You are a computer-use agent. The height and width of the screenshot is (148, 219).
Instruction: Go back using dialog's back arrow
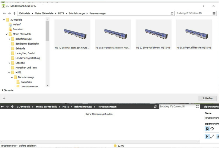click(x=4, y=13)
